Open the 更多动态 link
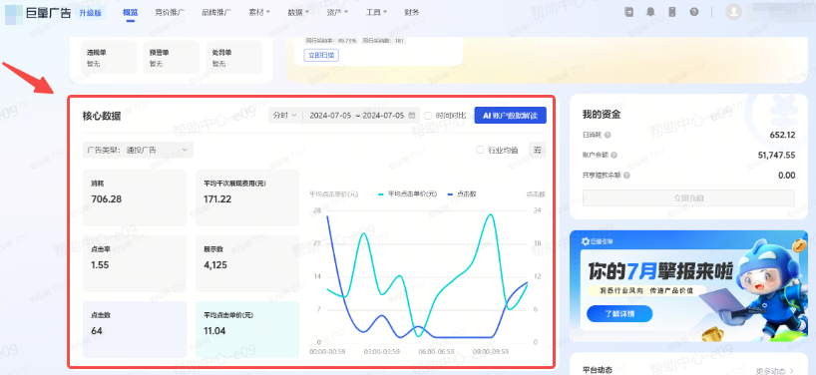816x375 pixels. pyautogui.click(x=774, y=371)
